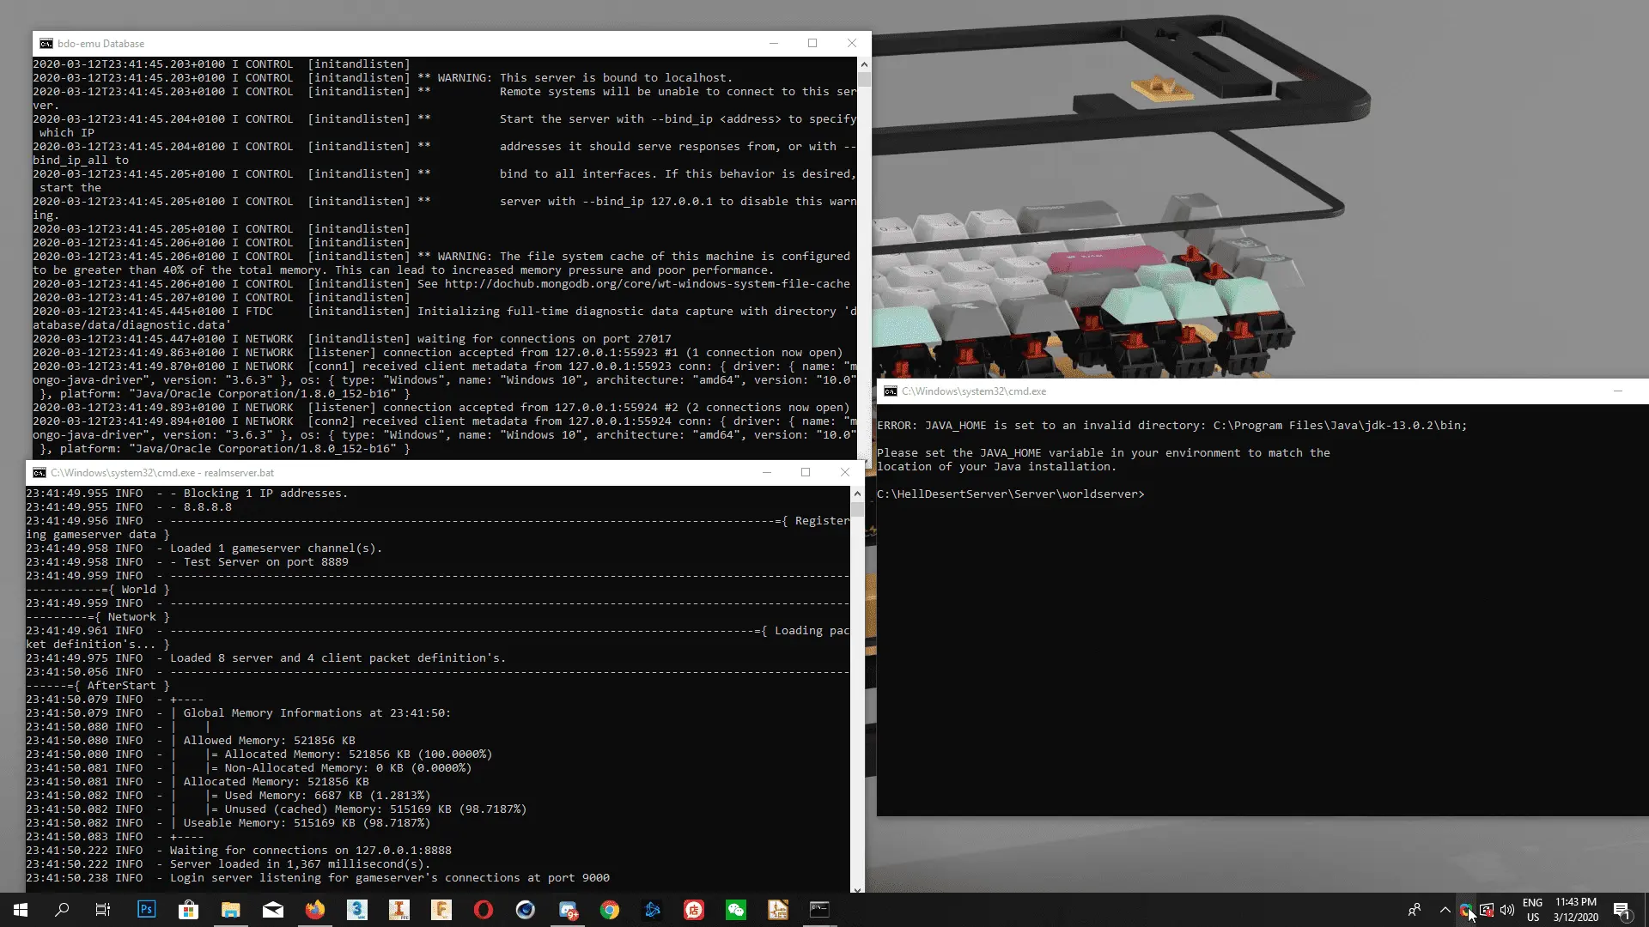Open File Explorer from the taskbar
Screen dimensions: 1649x927
click(x=230, y=910)
